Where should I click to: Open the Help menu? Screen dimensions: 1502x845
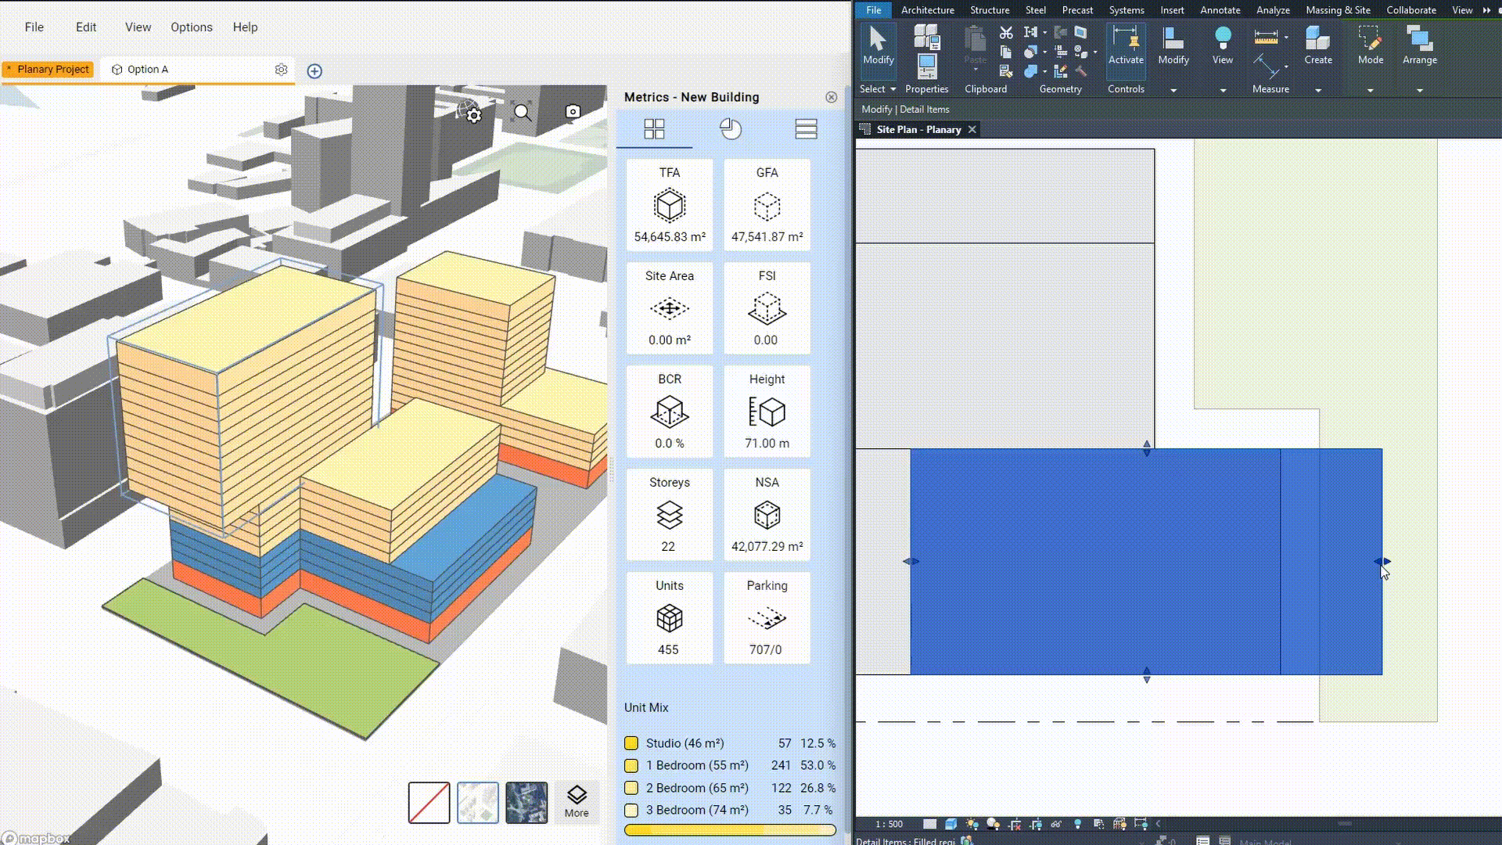pyautogui.click(x=245, y=27)
